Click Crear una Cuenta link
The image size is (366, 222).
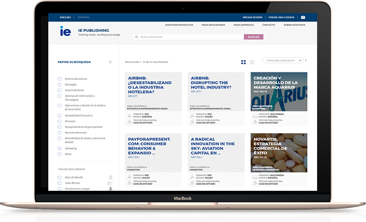pyautogui.click(x=281, y=17)
